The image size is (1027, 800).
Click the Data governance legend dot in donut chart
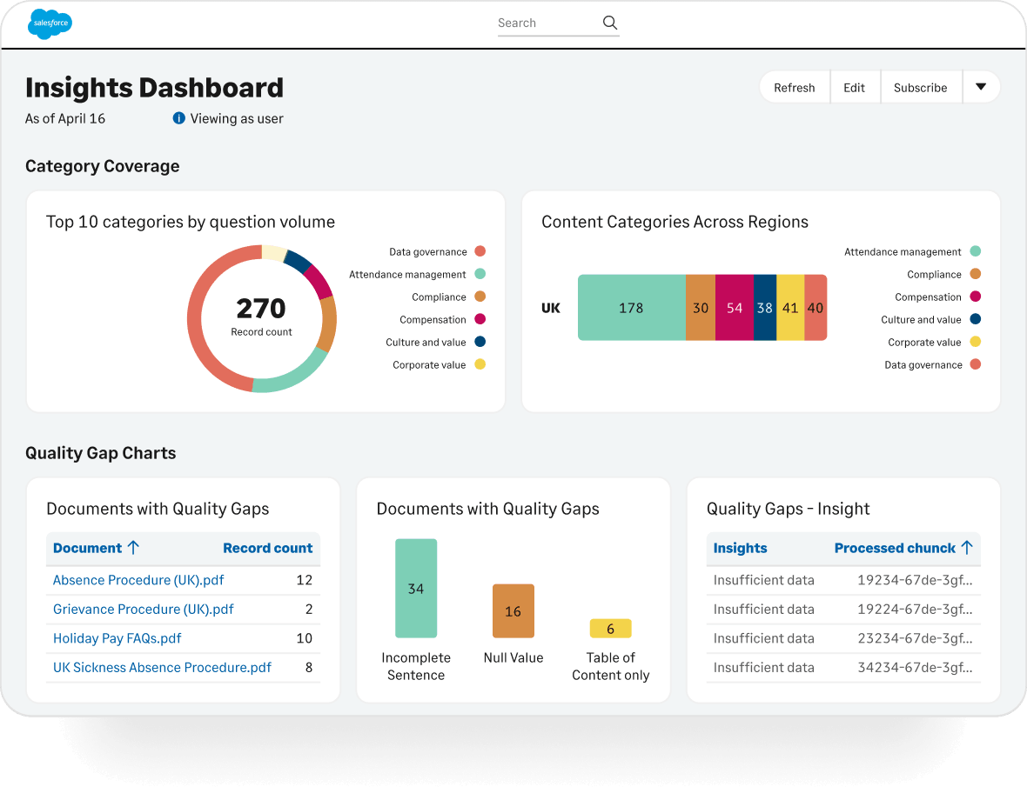coord(480,251)
